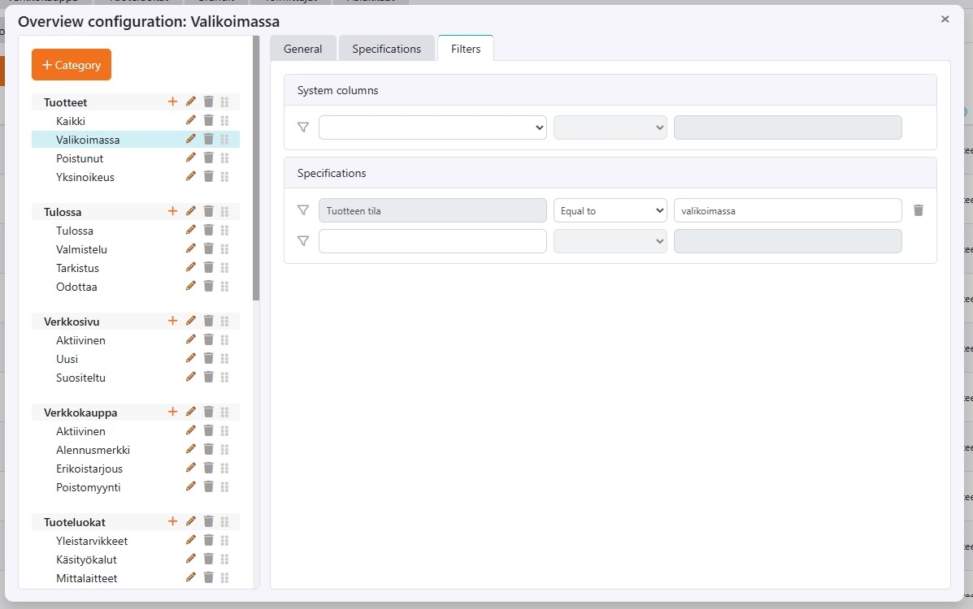The width and height of the screenshot is (973, 609).
Task: Close the Overview configuration dialog
Action: point(945,19)
